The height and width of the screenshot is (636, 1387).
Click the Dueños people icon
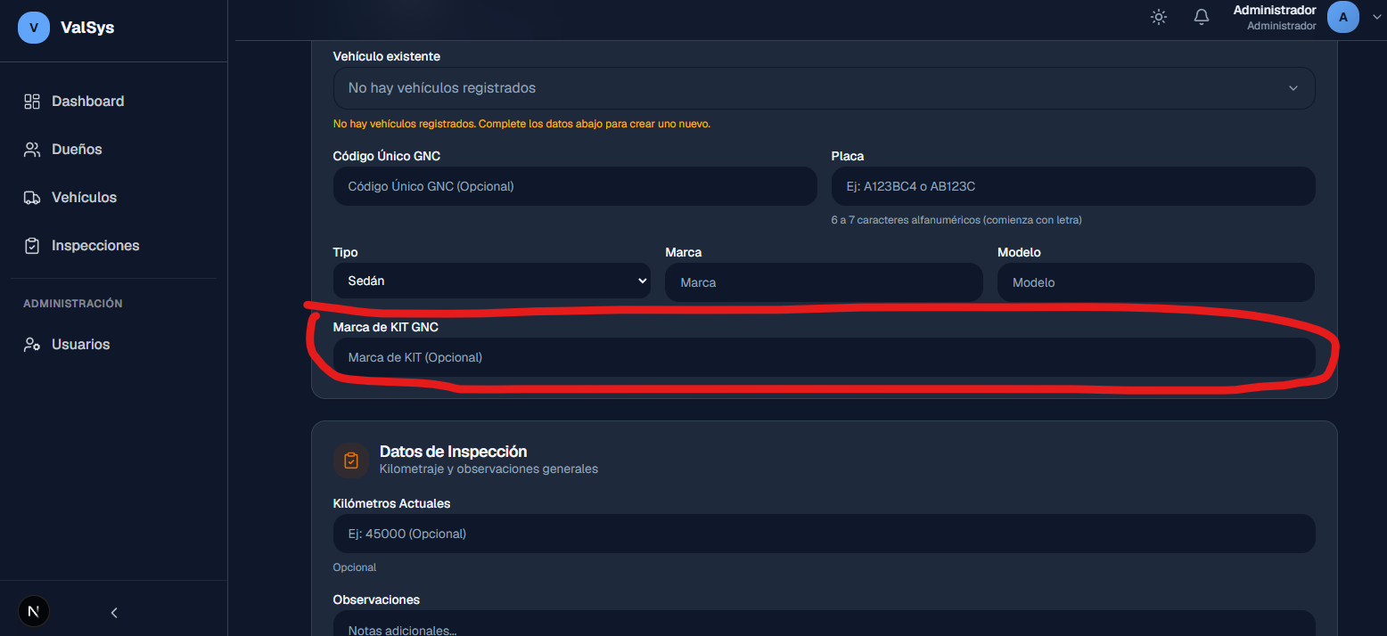[x=32, y=150]
